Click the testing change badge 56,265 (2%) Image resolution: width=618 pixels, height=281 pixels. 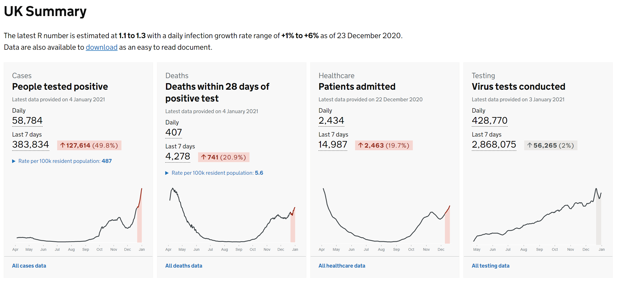pyautogui.click(x=550, y=145)
